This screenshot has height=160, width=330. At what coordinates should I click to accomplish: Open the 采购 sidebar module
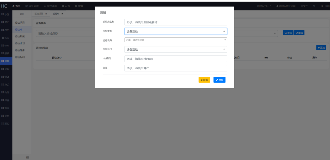click(x=6, y=69)
